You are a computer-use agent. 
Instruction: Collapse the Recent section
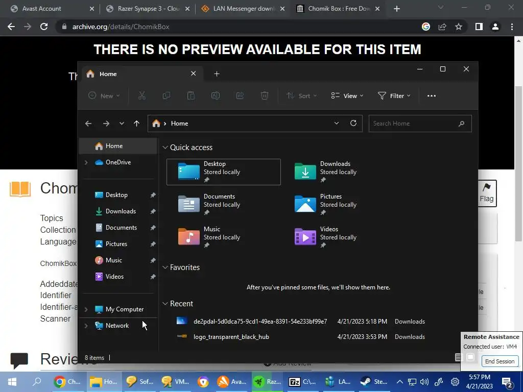(165, 304)
